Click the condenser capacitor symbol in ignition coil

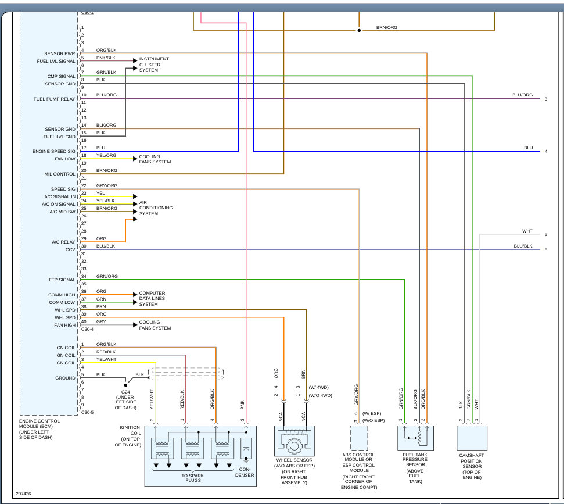pos(246,449)
